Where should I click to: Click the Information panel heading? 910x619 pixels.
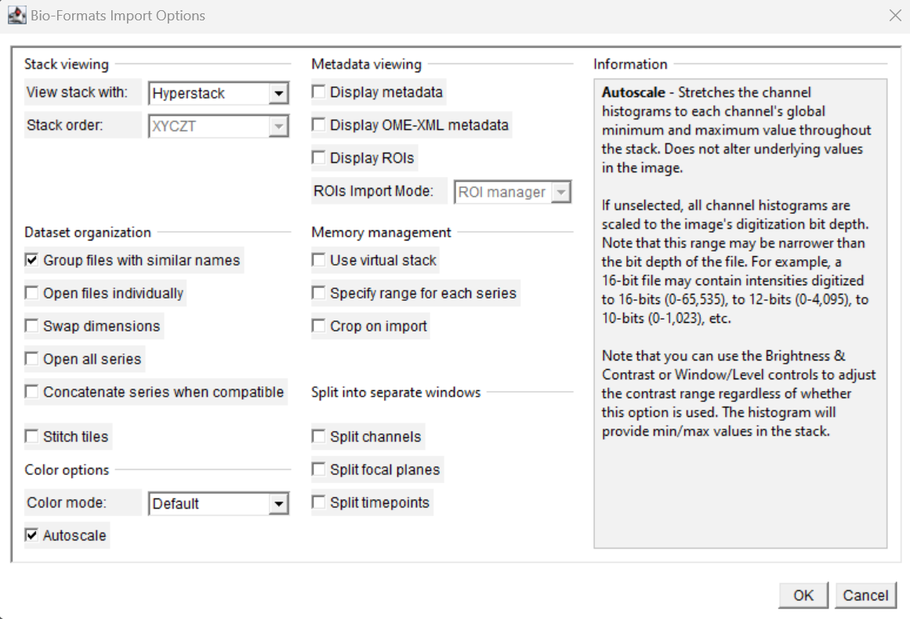click(630, 64)
